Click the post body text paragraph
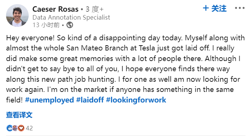Image resolution: width=250 pixels, height=136 pixels. pyautogui.click(x=125, y=69)
